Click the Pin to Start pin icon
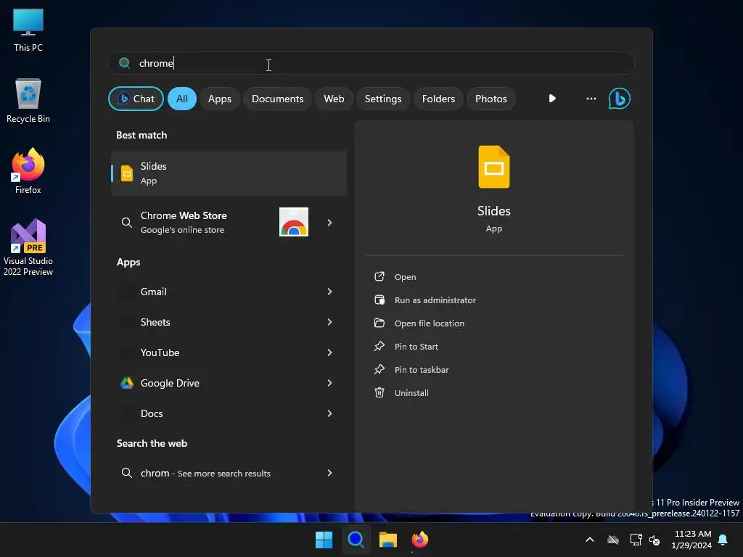Viewport: 743px width, 557px height. (x=379, y=346)
